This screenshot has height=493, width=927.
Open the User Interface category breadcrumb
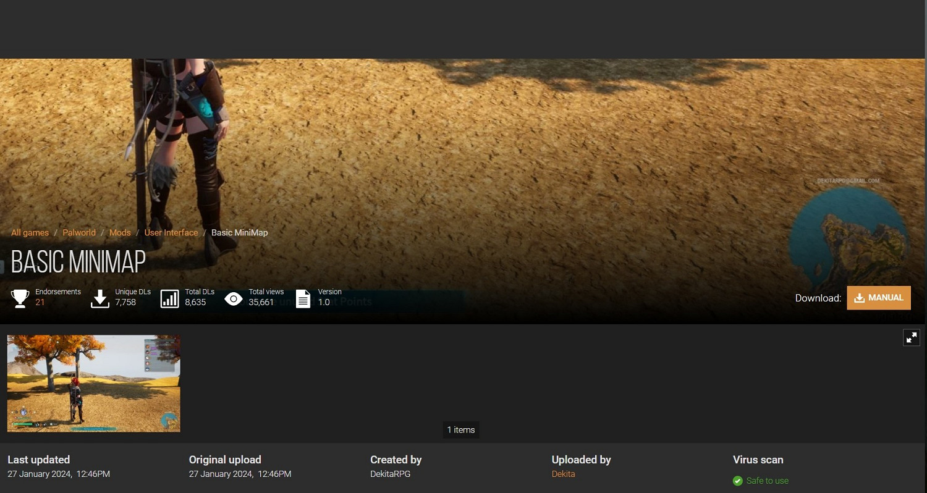coord(171,233)
